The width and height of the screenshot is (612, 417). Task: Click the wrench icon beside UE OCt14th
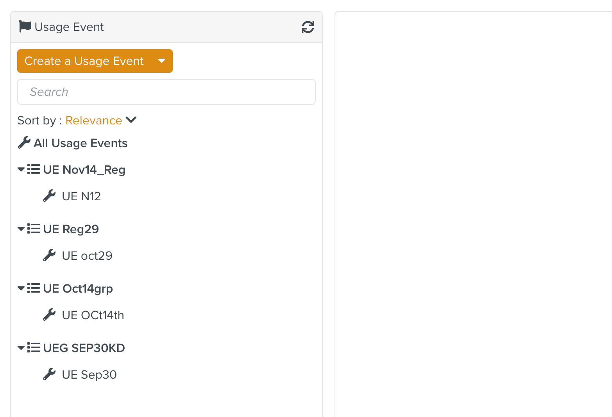click(49, 315)
